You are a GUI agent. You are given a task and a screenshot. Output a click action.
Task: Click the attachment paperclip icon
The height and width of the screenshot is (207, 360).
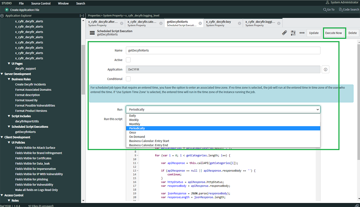[x=284, y=33]
